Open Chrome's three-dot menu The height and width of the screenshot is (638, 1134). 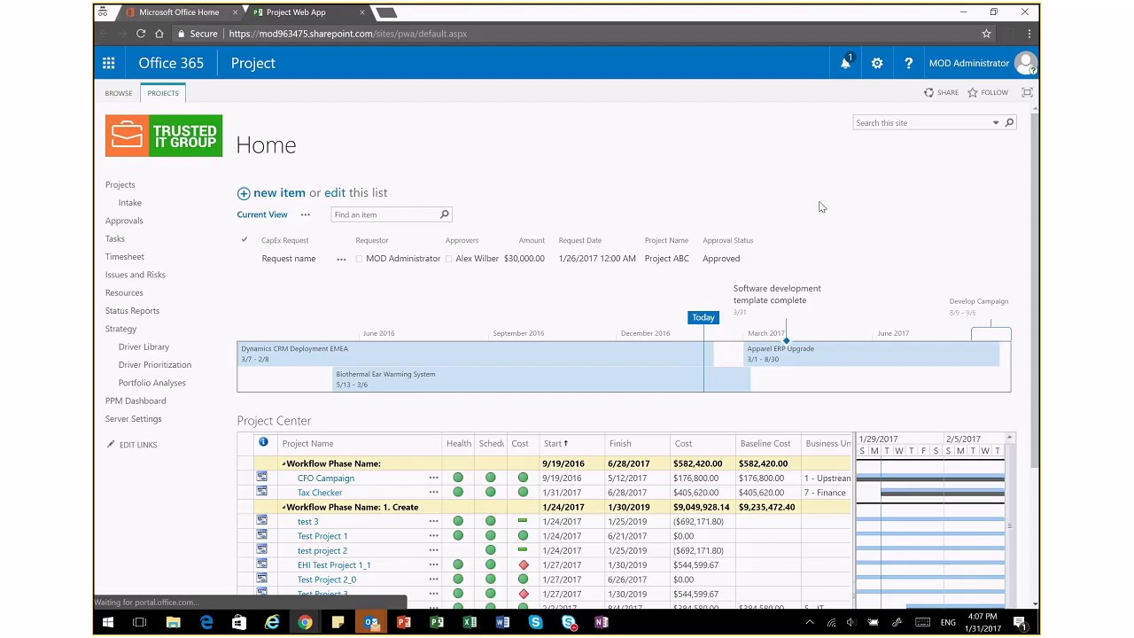pyautogui.click(x=1029, y=34)
